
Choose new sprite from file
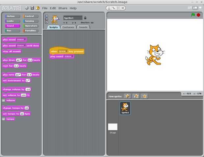click(136, 96)
